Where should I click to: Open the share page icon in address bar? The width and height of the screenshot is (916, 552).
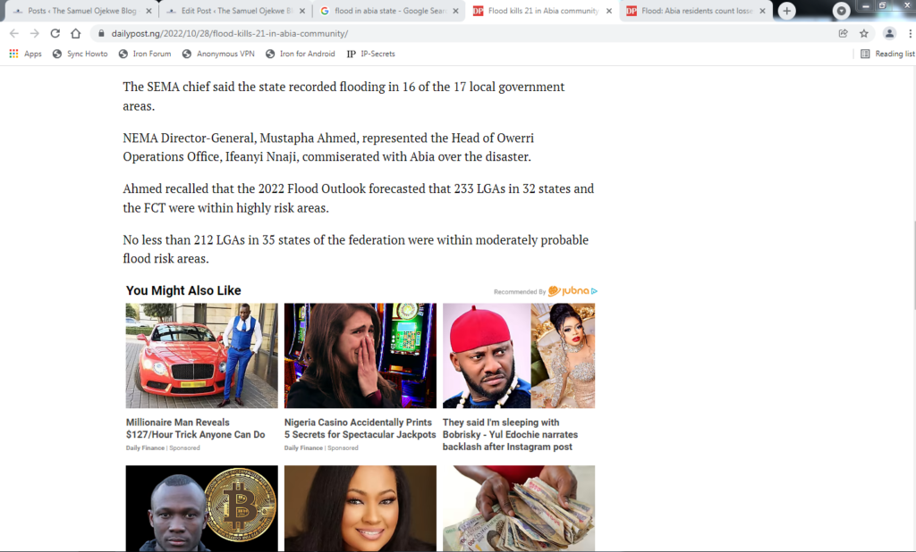(843, 33)
